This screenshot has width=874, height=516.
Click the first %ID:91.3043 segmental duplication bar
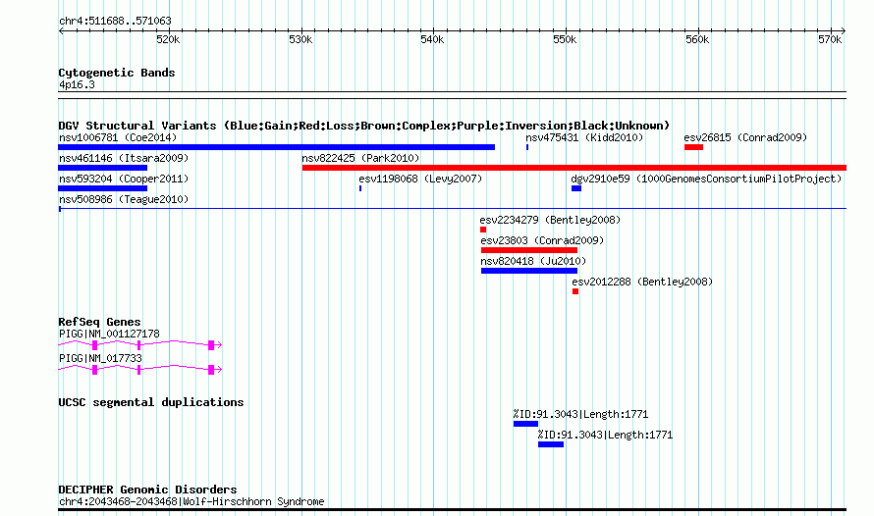click(525, 424)
